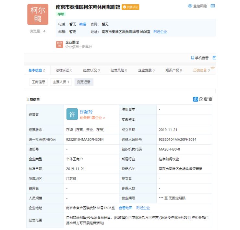This screenshot has width=240, height=230.
Task: Switch to 经营风险 tab
Action: [x=119, y=70]
